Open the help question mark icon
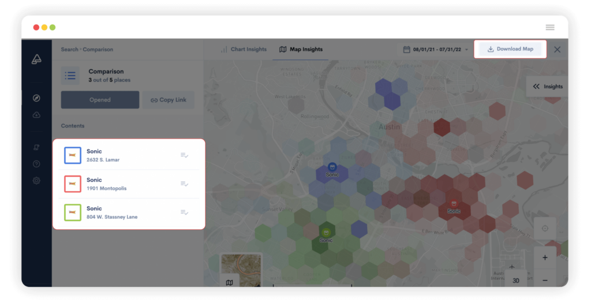Viewport: 591px width, 306px height. (36, 164)
